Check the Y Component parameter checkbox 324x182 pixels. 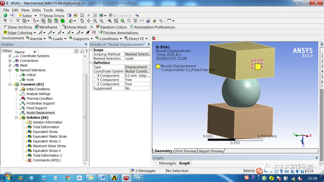[95, 80]
